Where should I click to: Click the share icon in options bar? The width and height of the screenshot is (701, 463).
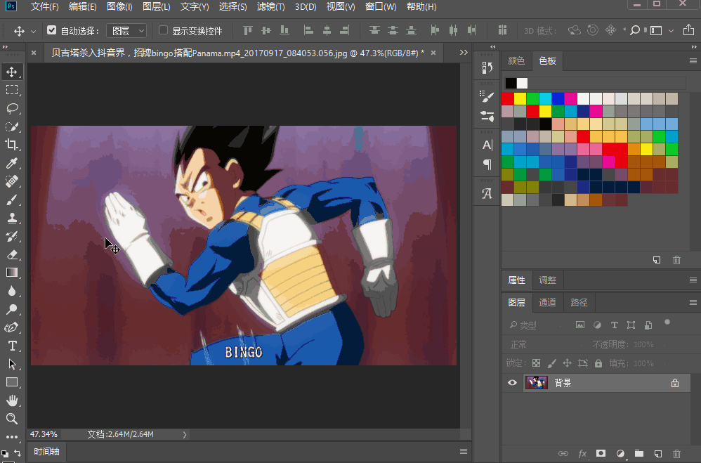pyautogui.click(x=688, y=30)
